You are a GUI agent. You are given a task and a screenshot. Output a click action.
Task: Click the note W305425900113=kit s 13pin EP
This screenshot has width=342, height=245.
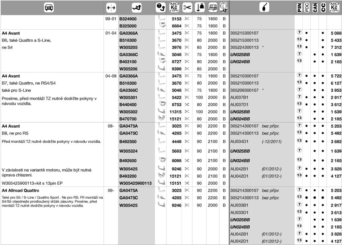tap(32, 183)
